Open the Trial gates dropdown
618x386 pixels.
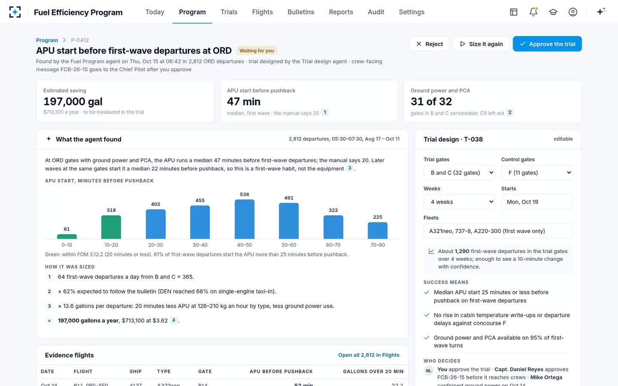coord(460,172)
